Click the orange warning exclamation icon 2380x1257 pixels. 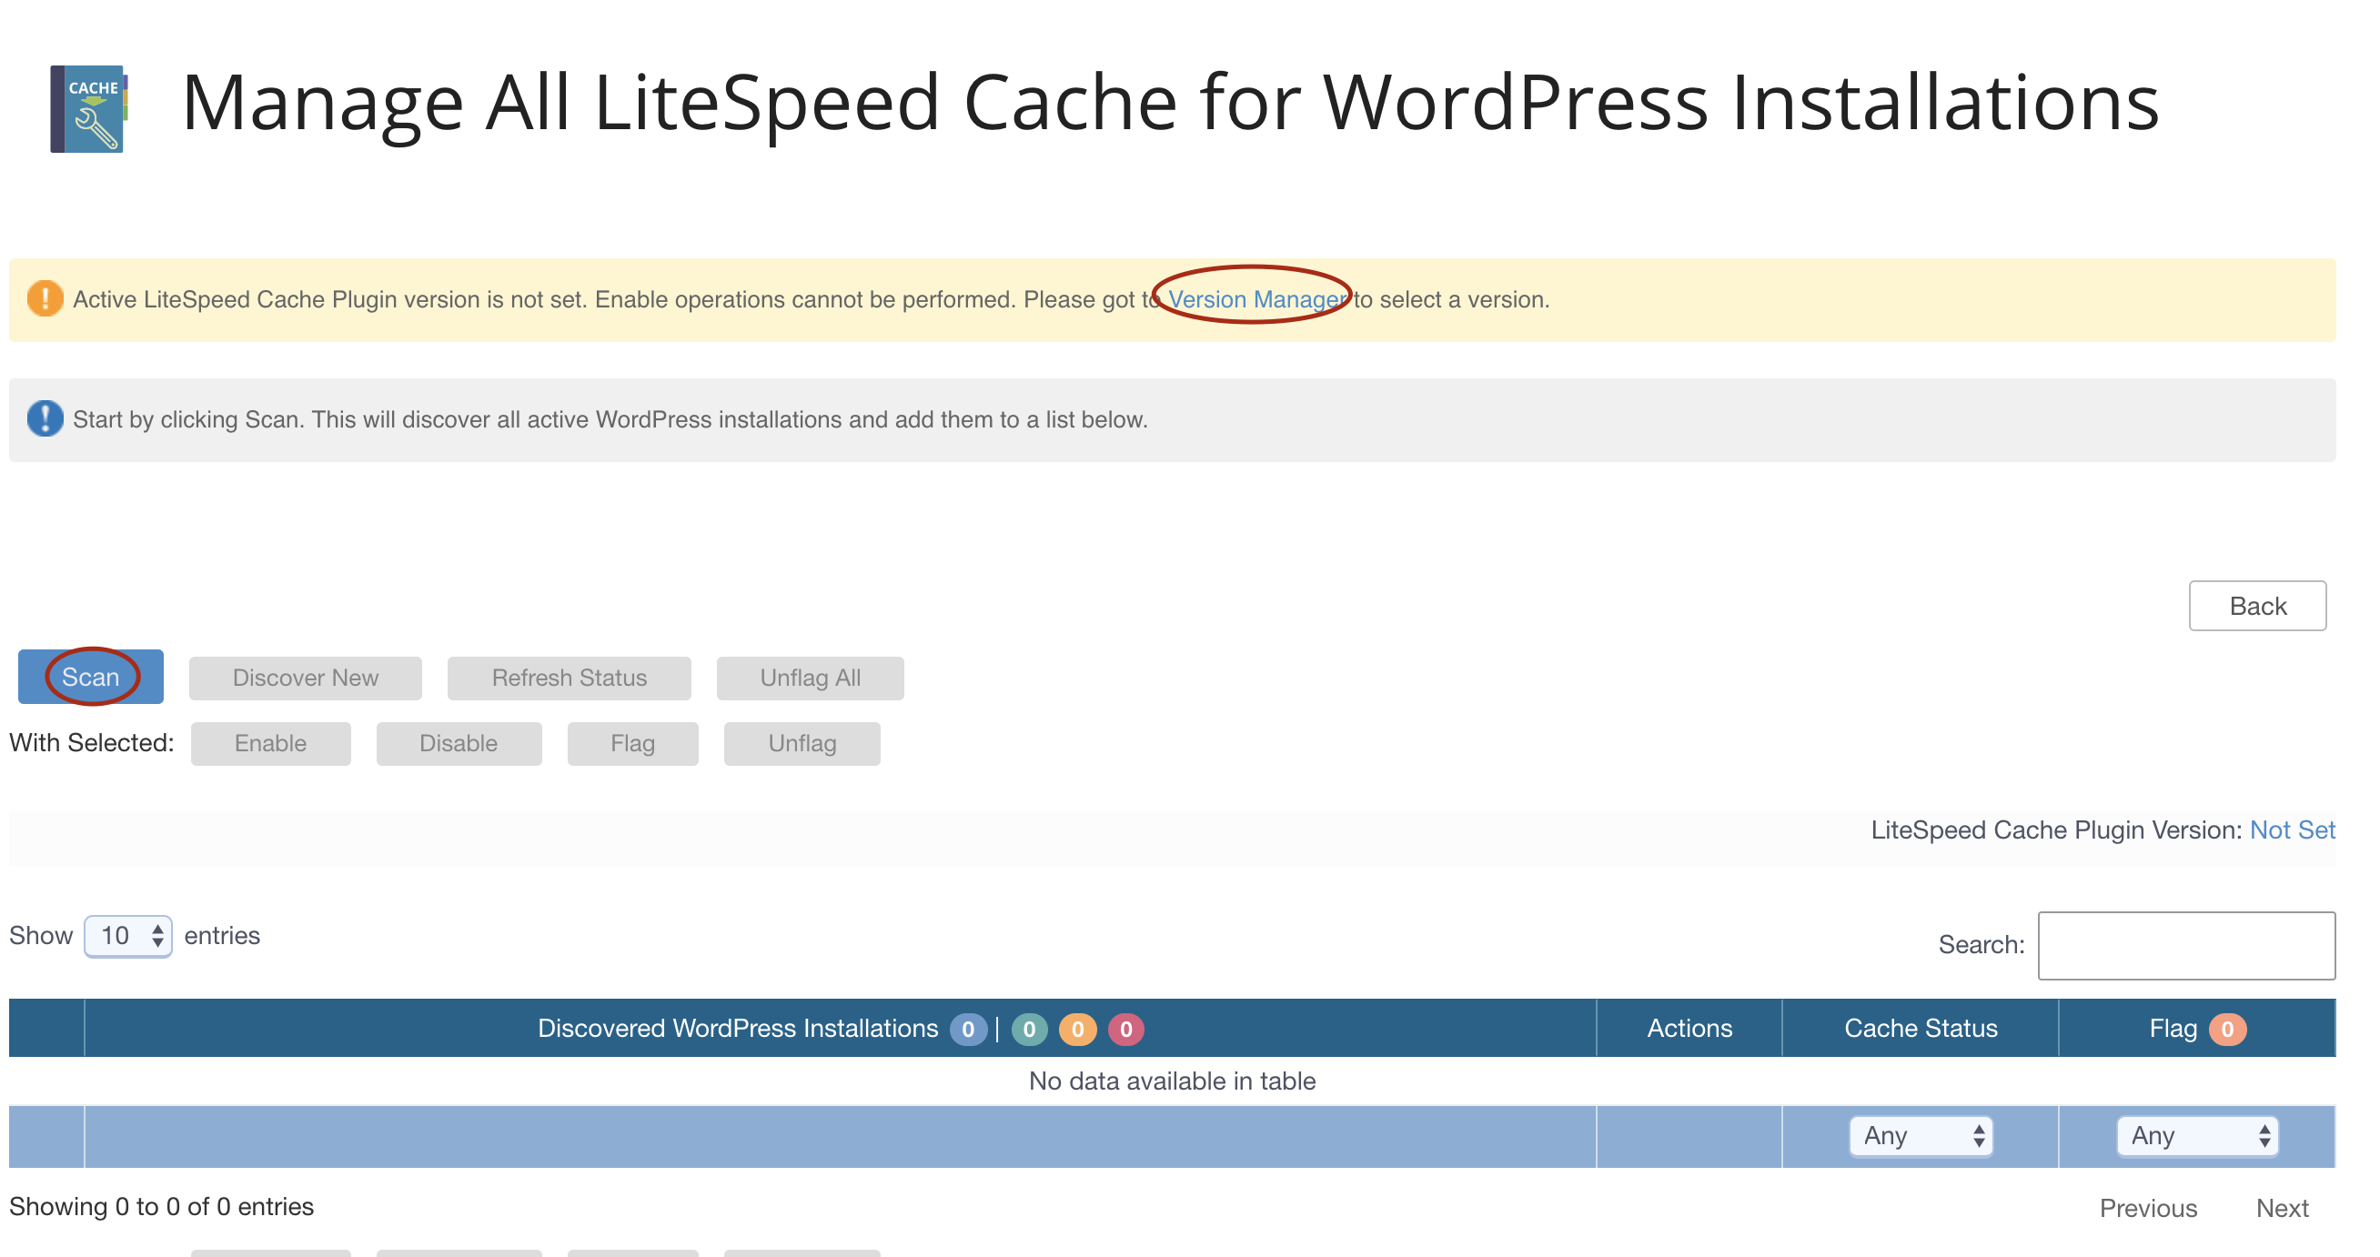point(45,299)
